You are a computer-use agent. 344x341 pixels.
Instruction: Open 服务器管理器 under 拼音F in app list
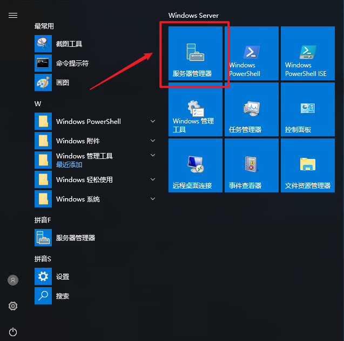point(96,238)
